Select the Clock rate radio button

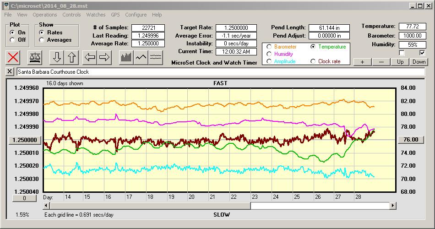tap(313, 61)
